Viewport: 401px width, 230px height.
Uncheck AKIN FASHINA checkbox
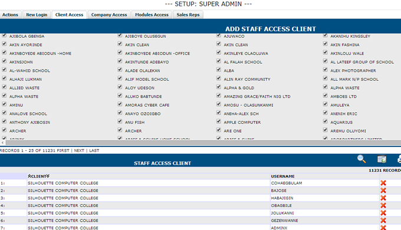tap(325, 44)
